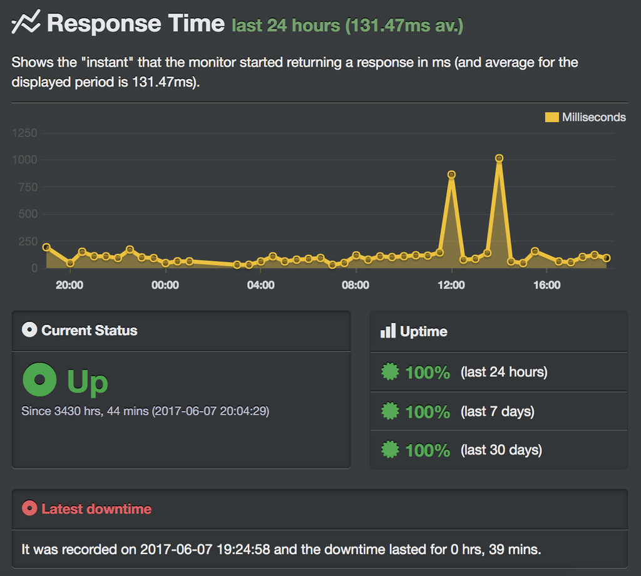Click the green badge beside last 24 hours
641x576 pixels.
[390, 372]
